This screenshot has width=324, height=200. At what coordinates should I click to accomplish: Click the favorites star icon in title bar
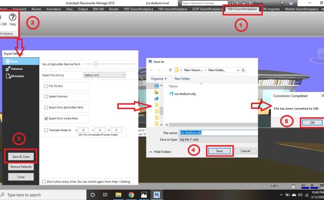[x=244, y=3]
